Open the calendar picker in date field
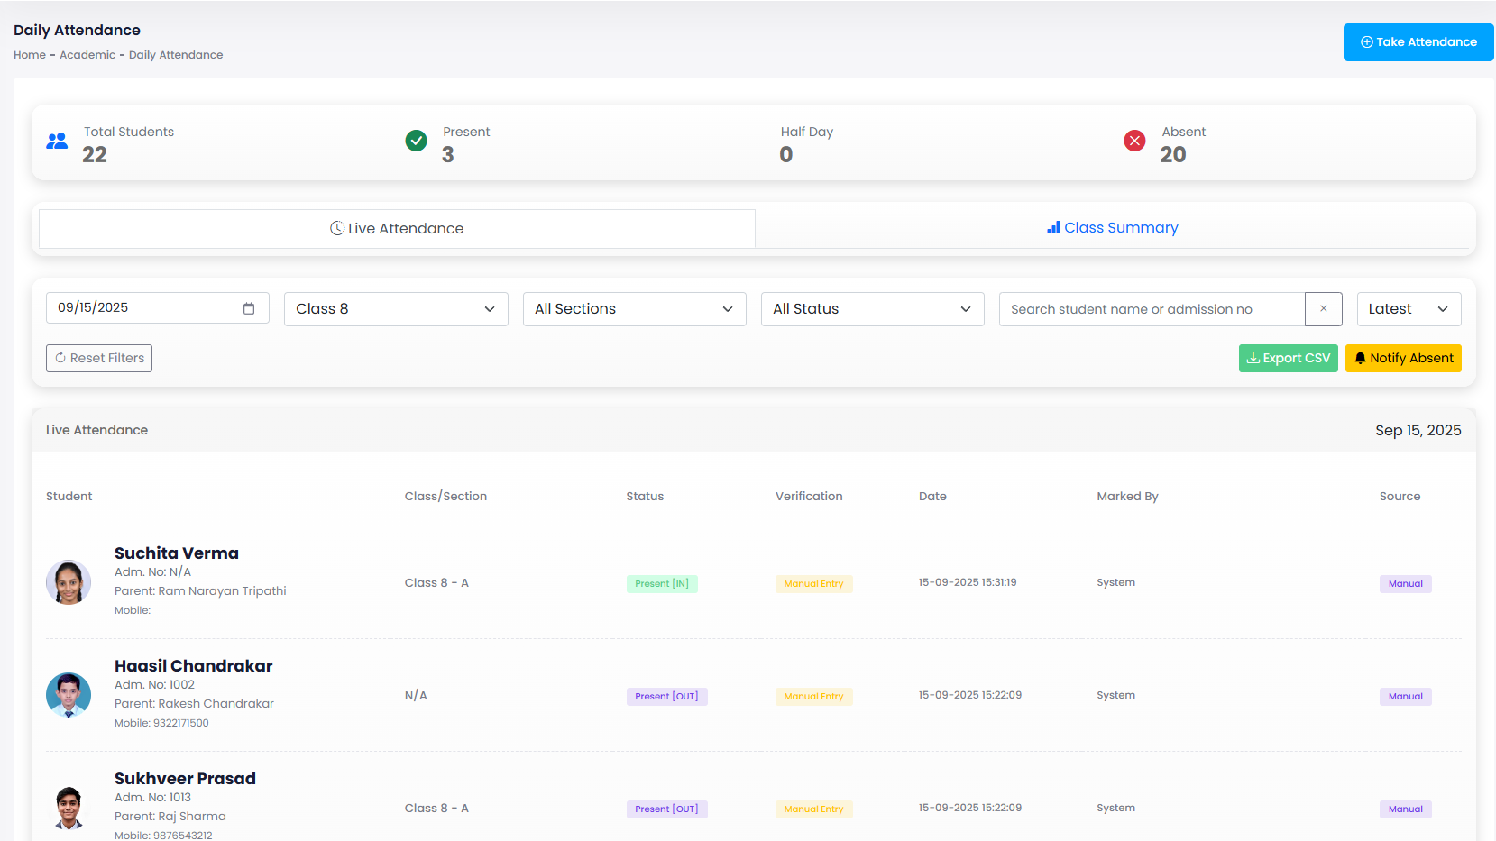 [x=249, y=308]
